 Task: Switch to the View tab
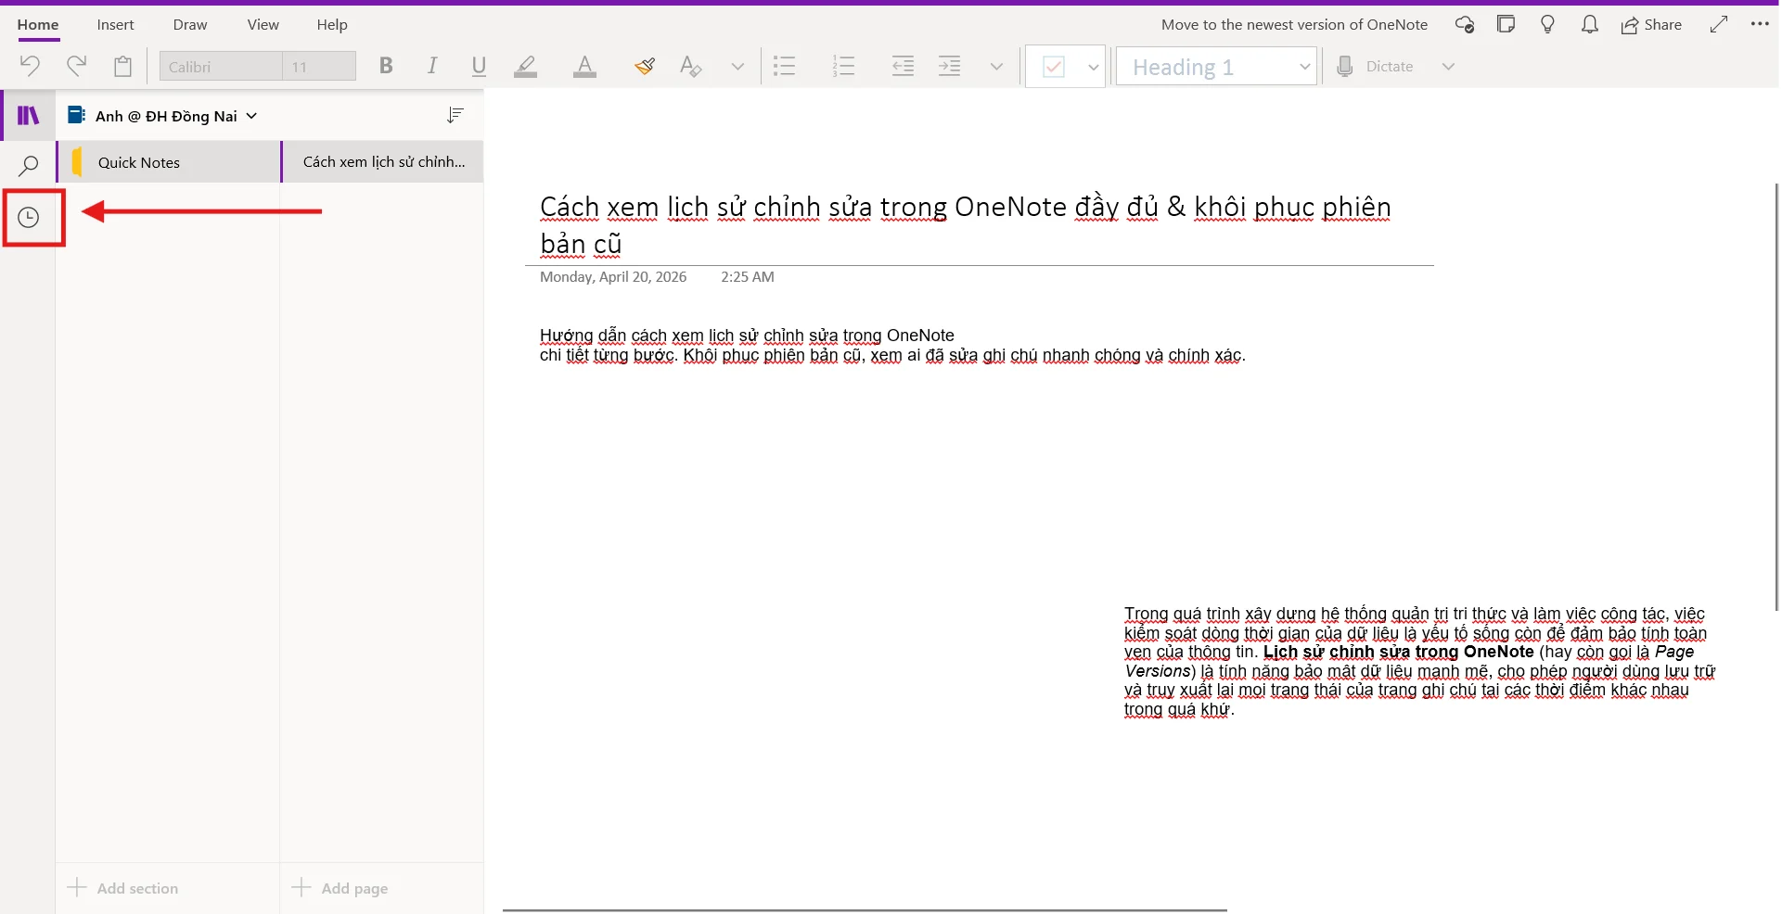pyautogui.click(x=263, y=25)
